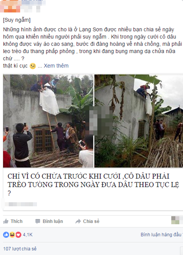Click the Haha laughing reaction icon
183x255 pixels.
(x=12, y=235)
